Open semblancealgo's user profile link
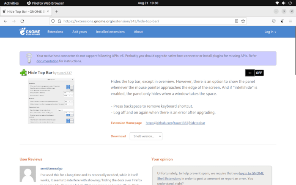 pyautogui.click(x=51, y=169)
